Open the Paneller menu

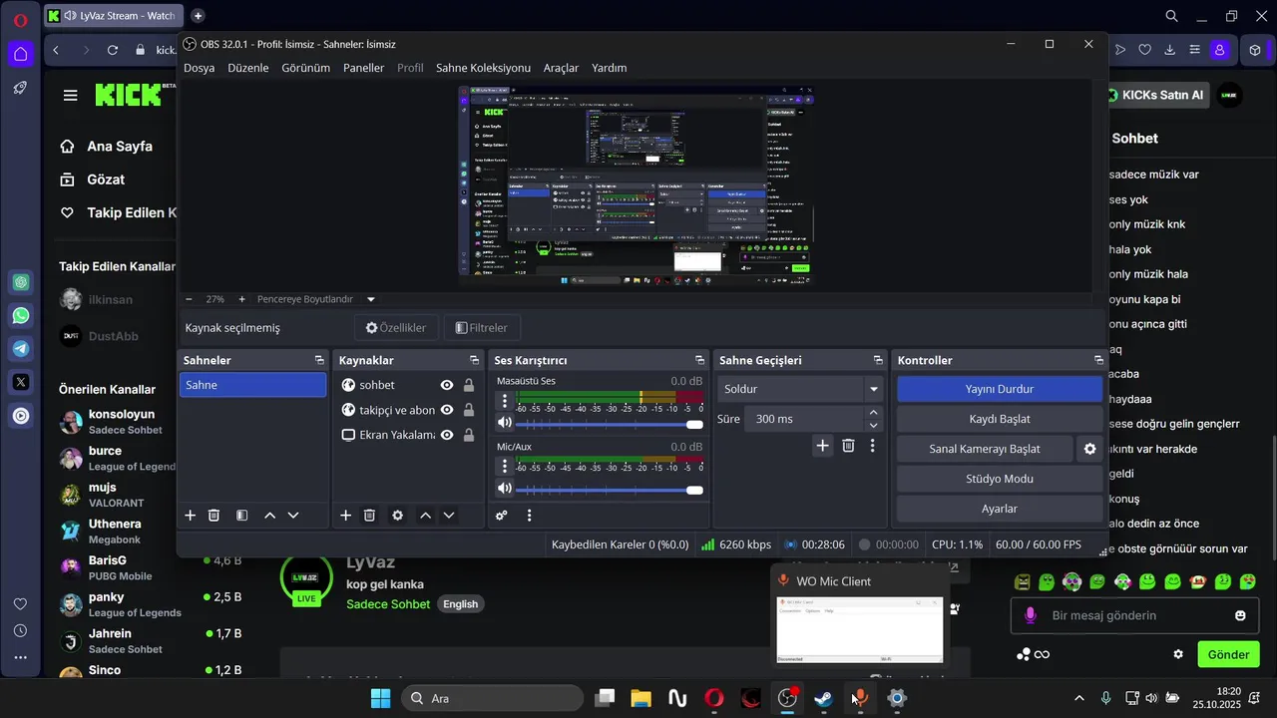[x=363, y=68]
